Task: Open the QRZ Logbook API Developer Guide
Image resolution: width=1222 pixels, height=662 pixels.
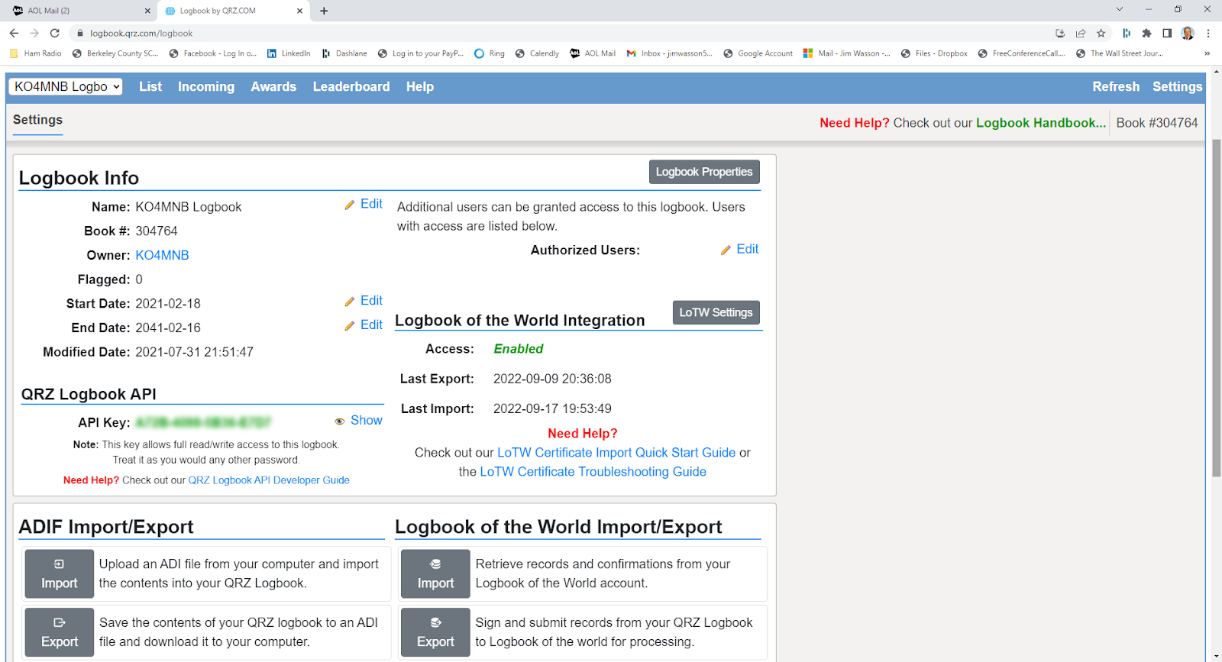Action: [x=269, y=480]
